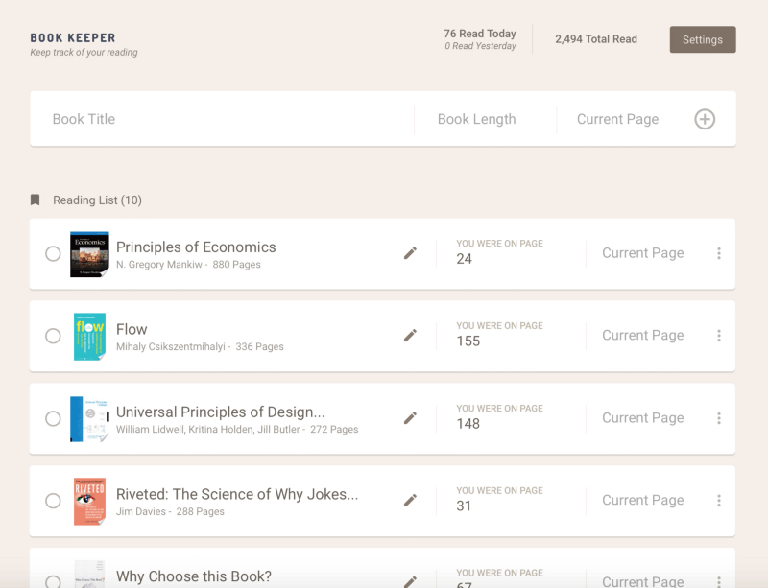The height and width of the screenshot is (588, 768).
Task: Select the Riveted book circle checkbox
Action: [53, 502]
